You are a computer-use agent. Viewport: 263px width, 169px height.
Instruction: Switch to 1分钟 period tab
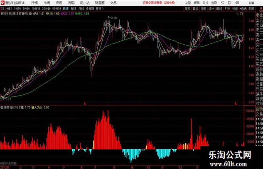[17, 9]
